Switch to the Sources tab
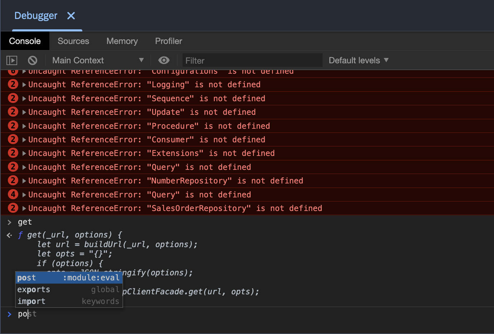This screenshot has width=494, height=334. click(x=73, y=41)
